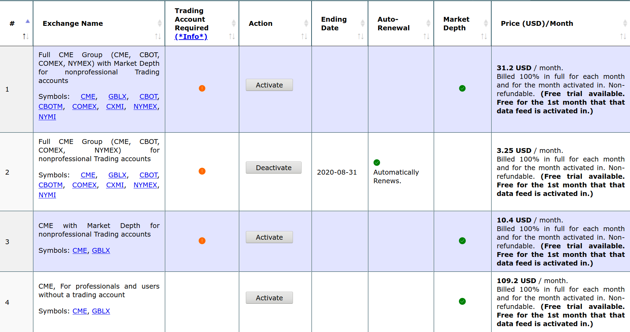Screen dimensions: 630x332
Task: Open NYMI symbol link in row 1
Action: coord(47,117)
